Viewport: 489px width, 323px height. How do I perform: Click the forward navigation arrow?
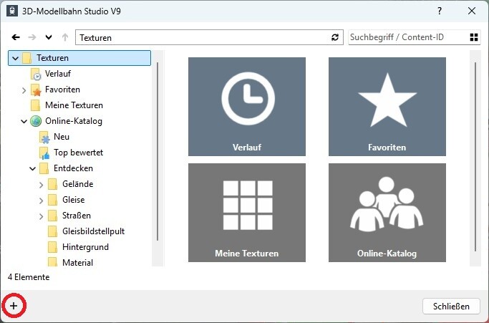tap(32, 37)
